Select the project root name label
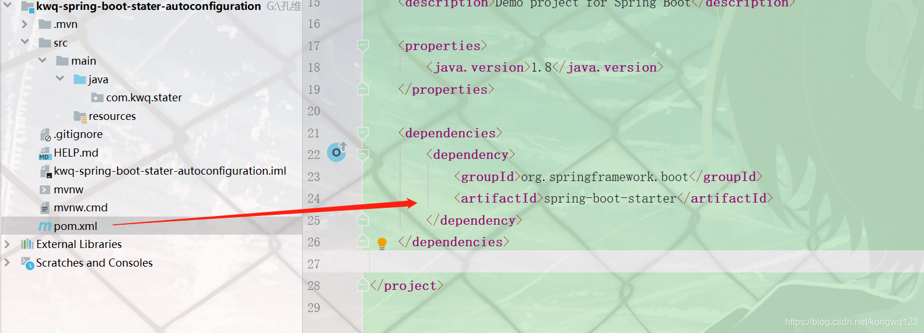Screen dimensions: 924x333 [149, 6]
